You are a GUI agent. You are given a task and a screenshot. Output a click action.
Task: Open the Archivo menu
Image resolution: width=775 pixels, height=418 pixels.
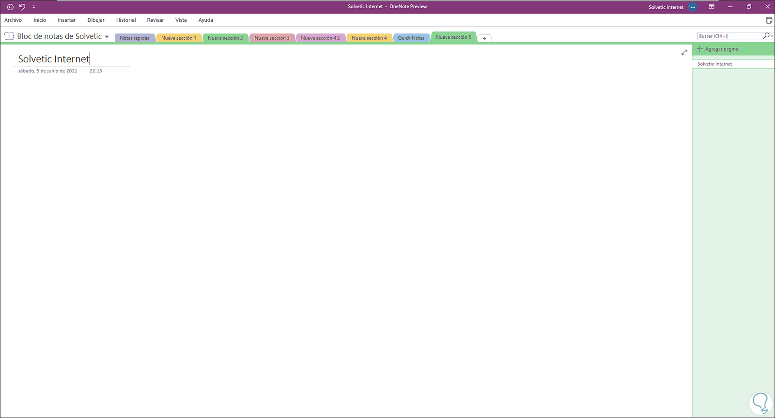(13, 20)
